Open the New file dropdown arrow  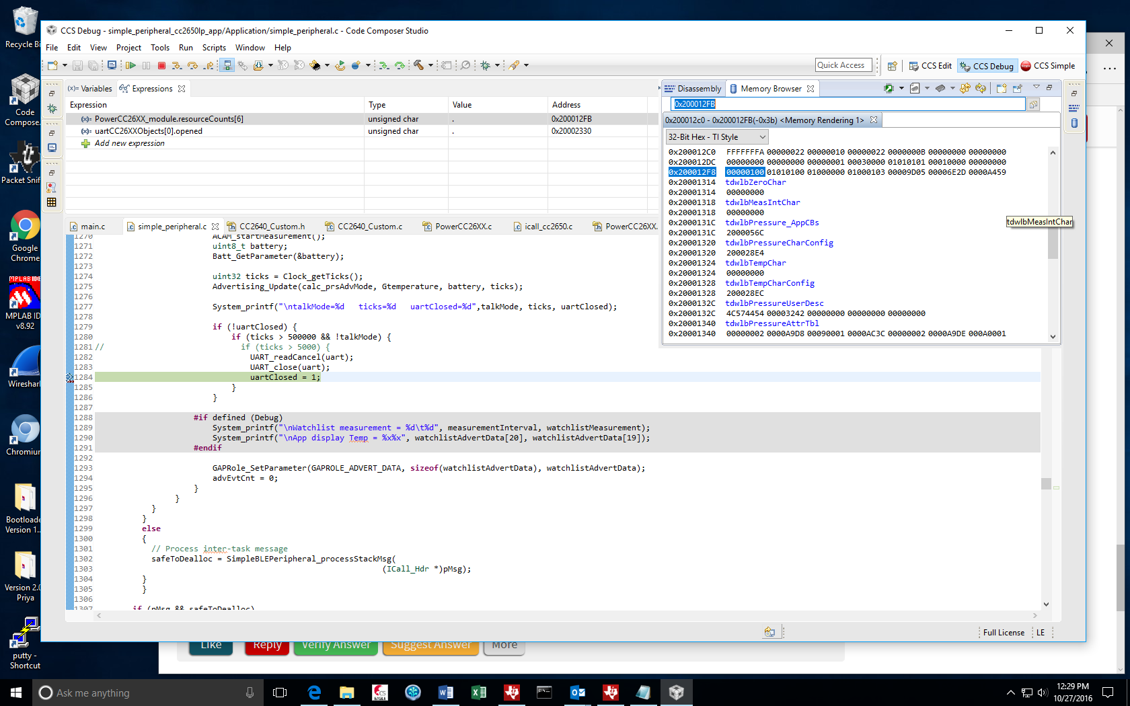point(65,65)
